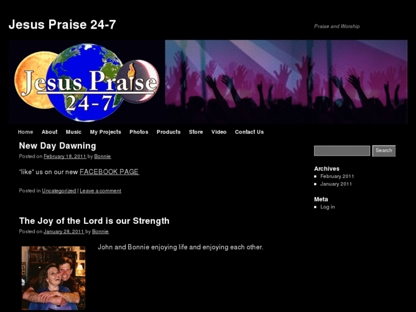The width and height of the screenshot is (416, 312).
Task: Go to the About page
Action: 49,132
